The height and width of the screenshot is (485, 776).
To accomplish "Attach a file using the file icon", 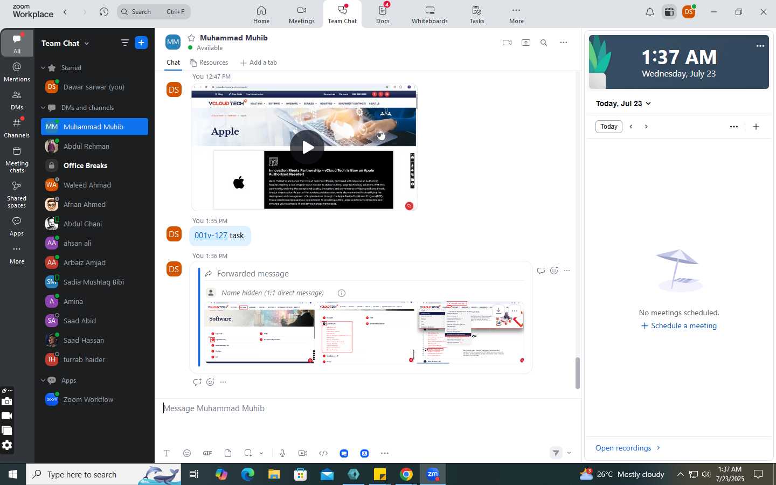I will tap(228, 453).
